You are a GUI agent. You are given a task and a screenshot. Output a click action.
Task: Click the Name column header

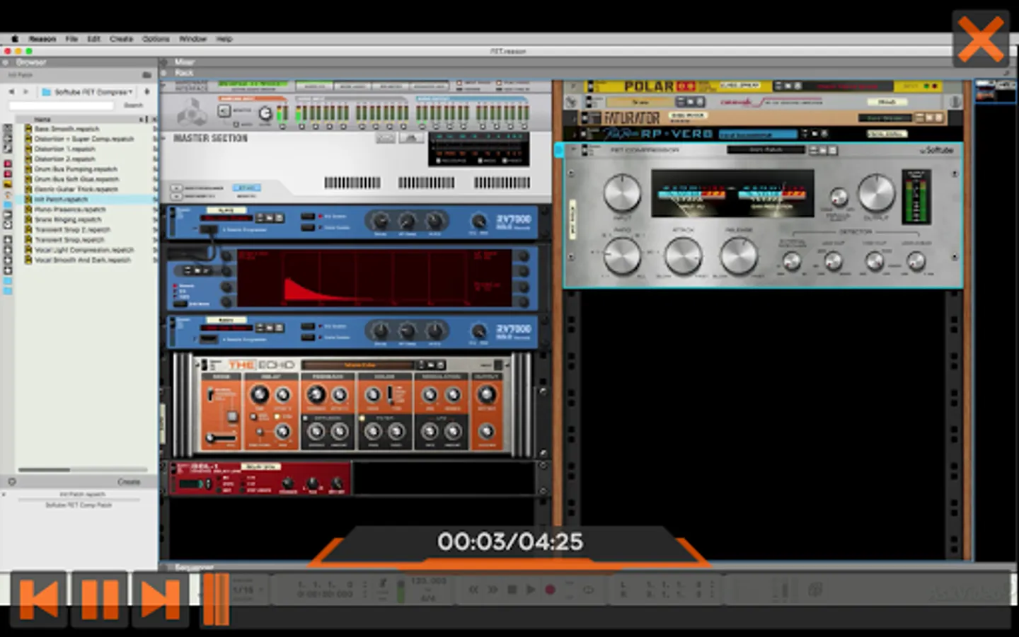coord(42,120)
